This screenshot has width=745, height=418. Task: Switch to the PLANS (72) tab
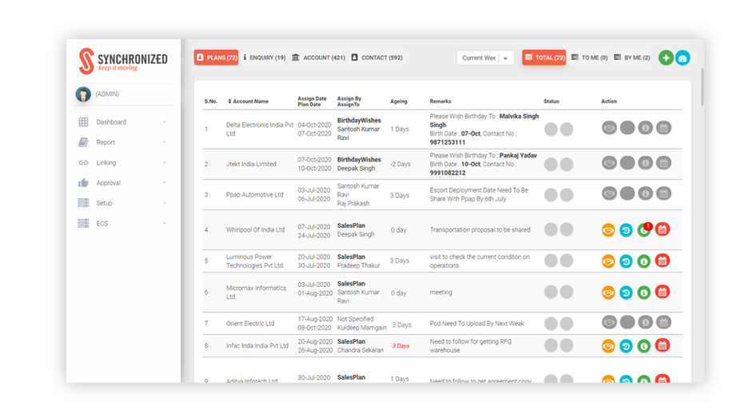216,58
